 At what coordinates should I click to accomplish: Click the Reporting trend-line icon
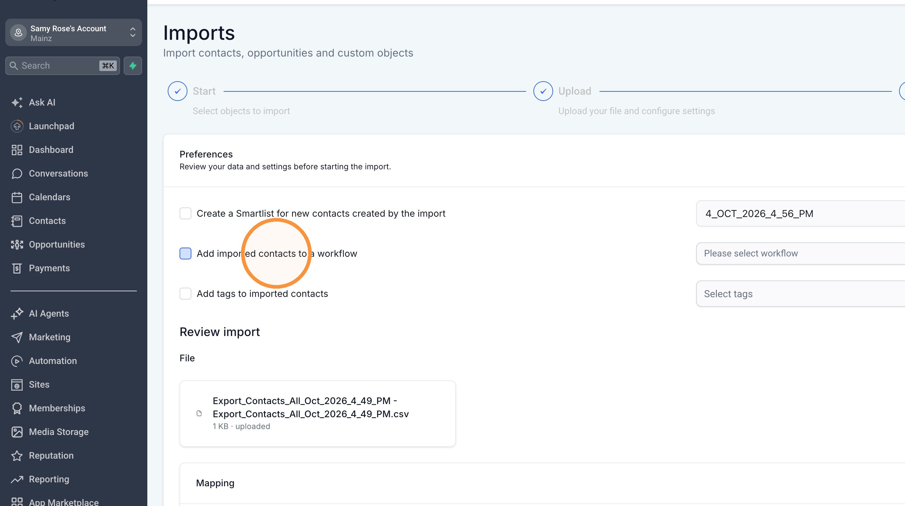(x=17, y=479)
